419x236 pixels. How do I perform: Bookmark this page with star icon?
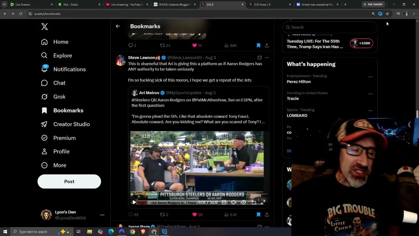(x=387, y=14)
